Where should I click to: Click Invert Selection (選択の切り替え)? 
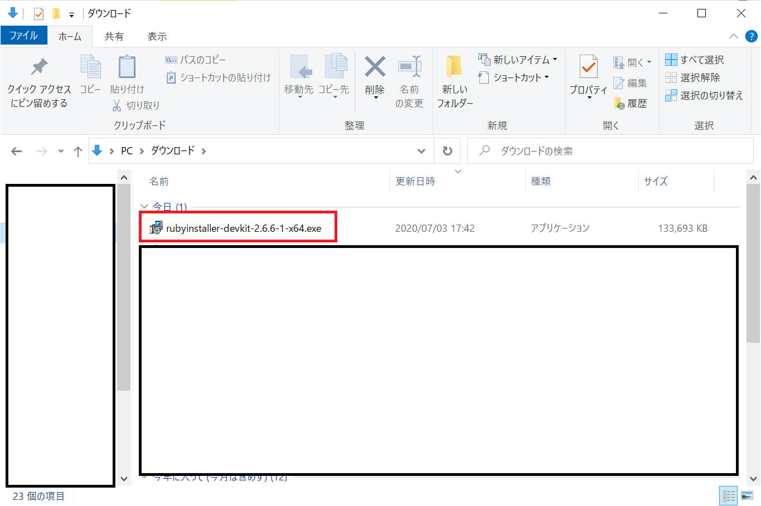click(704, 95)
